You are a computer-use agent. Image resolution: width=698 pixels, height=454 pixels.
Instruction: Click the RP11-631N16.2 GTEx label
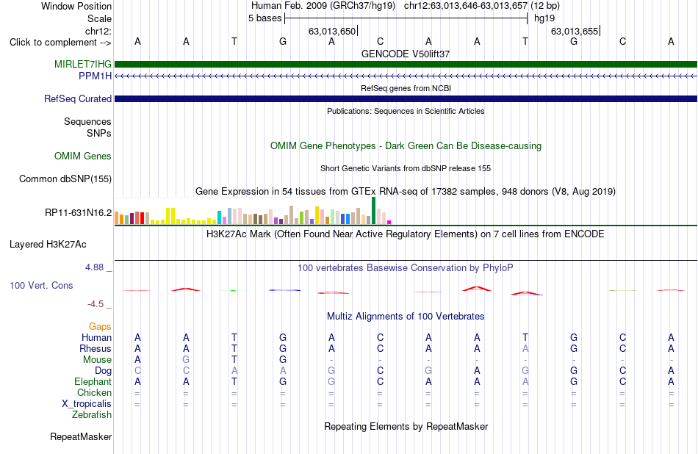[x=79, y=213]
